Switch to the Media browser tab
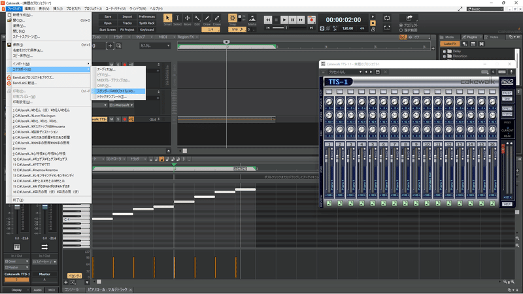The image size is (523, 294). [x=449, y=37]
